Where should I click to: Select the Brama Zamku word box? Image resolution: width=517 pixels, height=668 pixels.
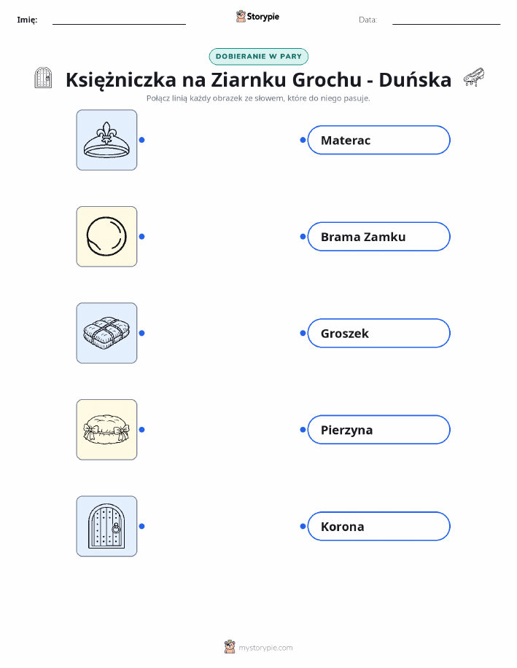378,237
